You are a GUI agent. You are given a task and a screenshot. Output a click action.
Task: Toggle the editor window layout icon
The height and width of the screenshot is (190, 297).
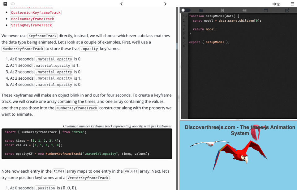click(x=266, y=10)
